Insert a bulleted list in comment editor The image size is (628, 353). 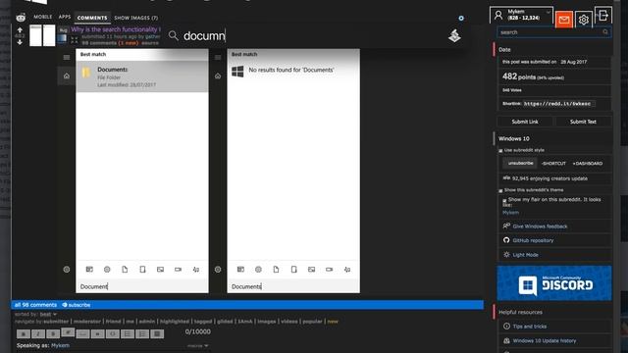click(128, 333)
